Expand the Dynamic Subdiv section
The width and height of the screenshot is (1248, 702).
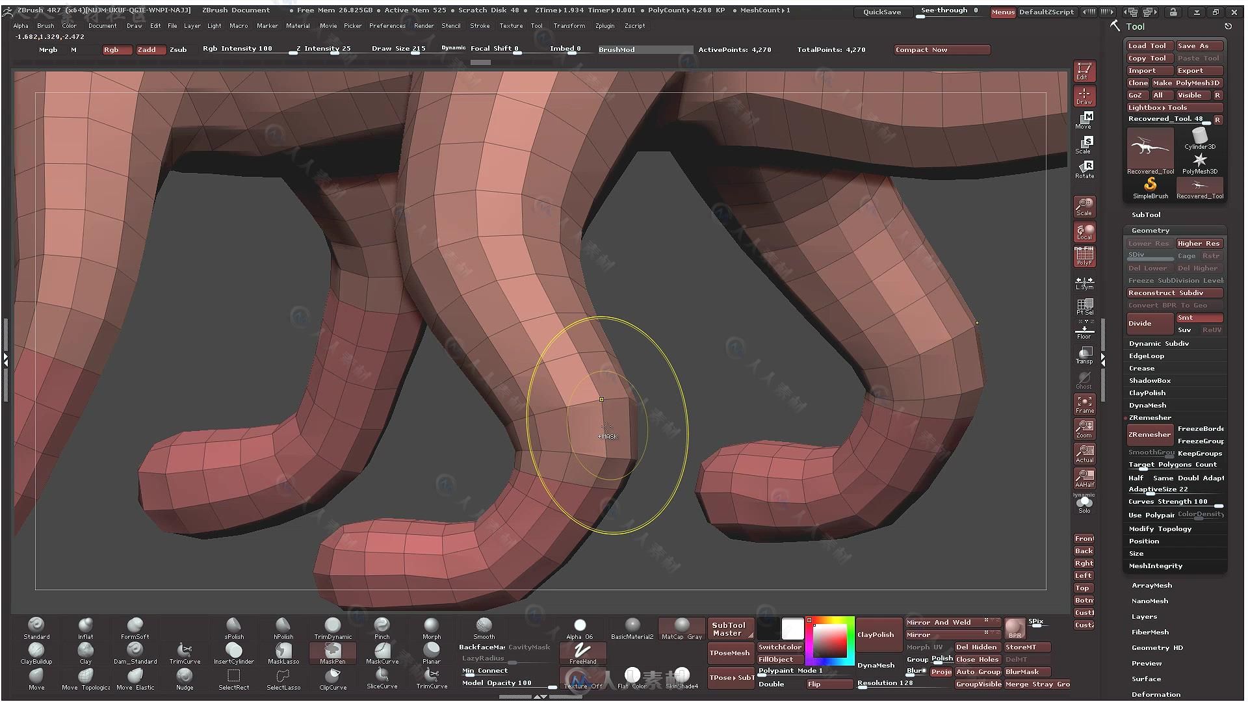point(1159,344)
